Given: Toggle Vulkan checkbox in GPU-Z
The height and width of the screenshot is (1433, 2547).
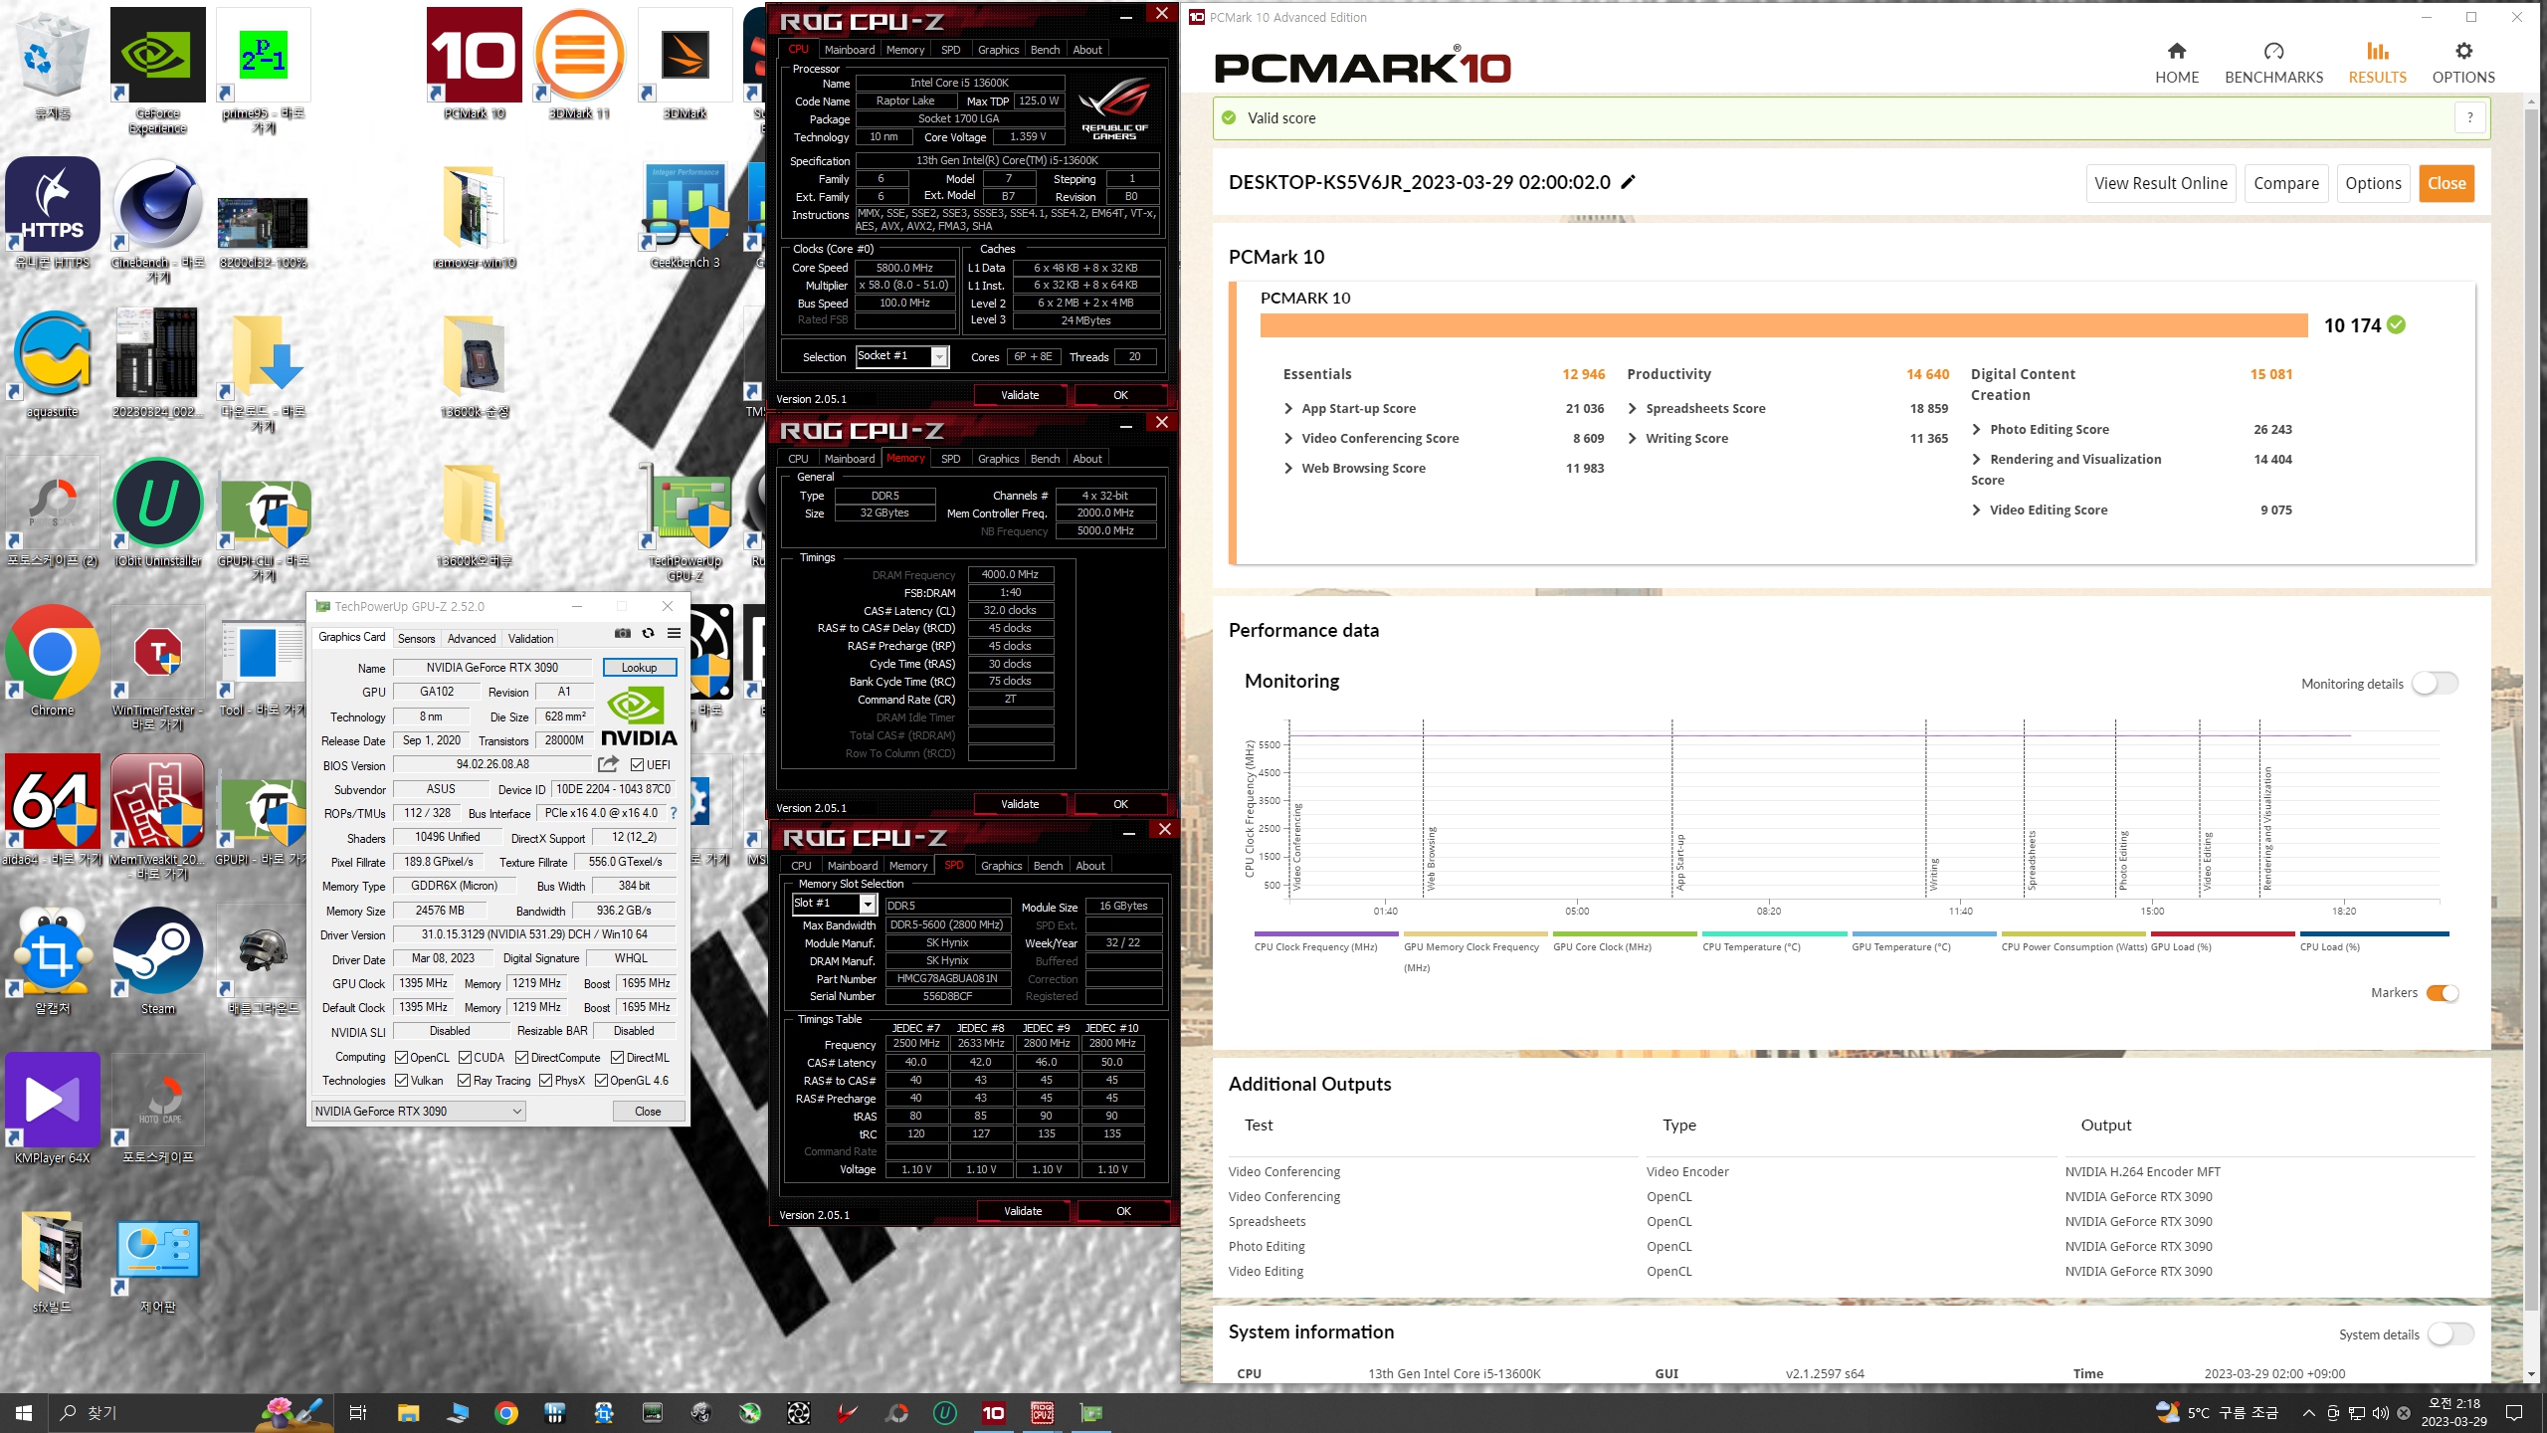Looking at the screenshot, I should point(401,1081).
